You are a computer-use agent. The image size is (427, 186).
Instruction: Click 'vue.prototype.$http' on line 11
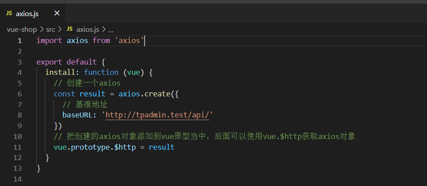tap(95, 147)
